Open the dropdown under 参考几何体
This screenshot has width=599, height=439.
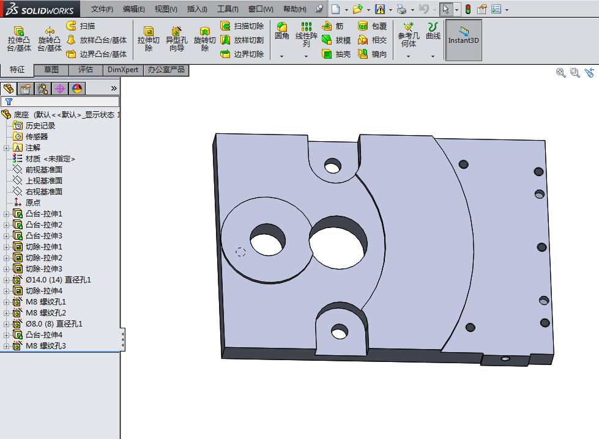pos(408,56)
